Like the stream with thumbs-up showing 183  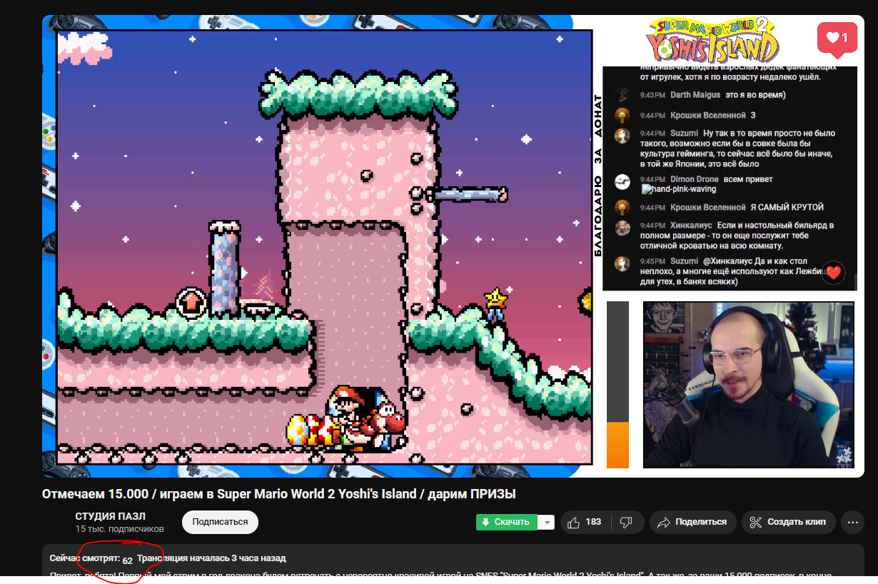click(585, 522)
